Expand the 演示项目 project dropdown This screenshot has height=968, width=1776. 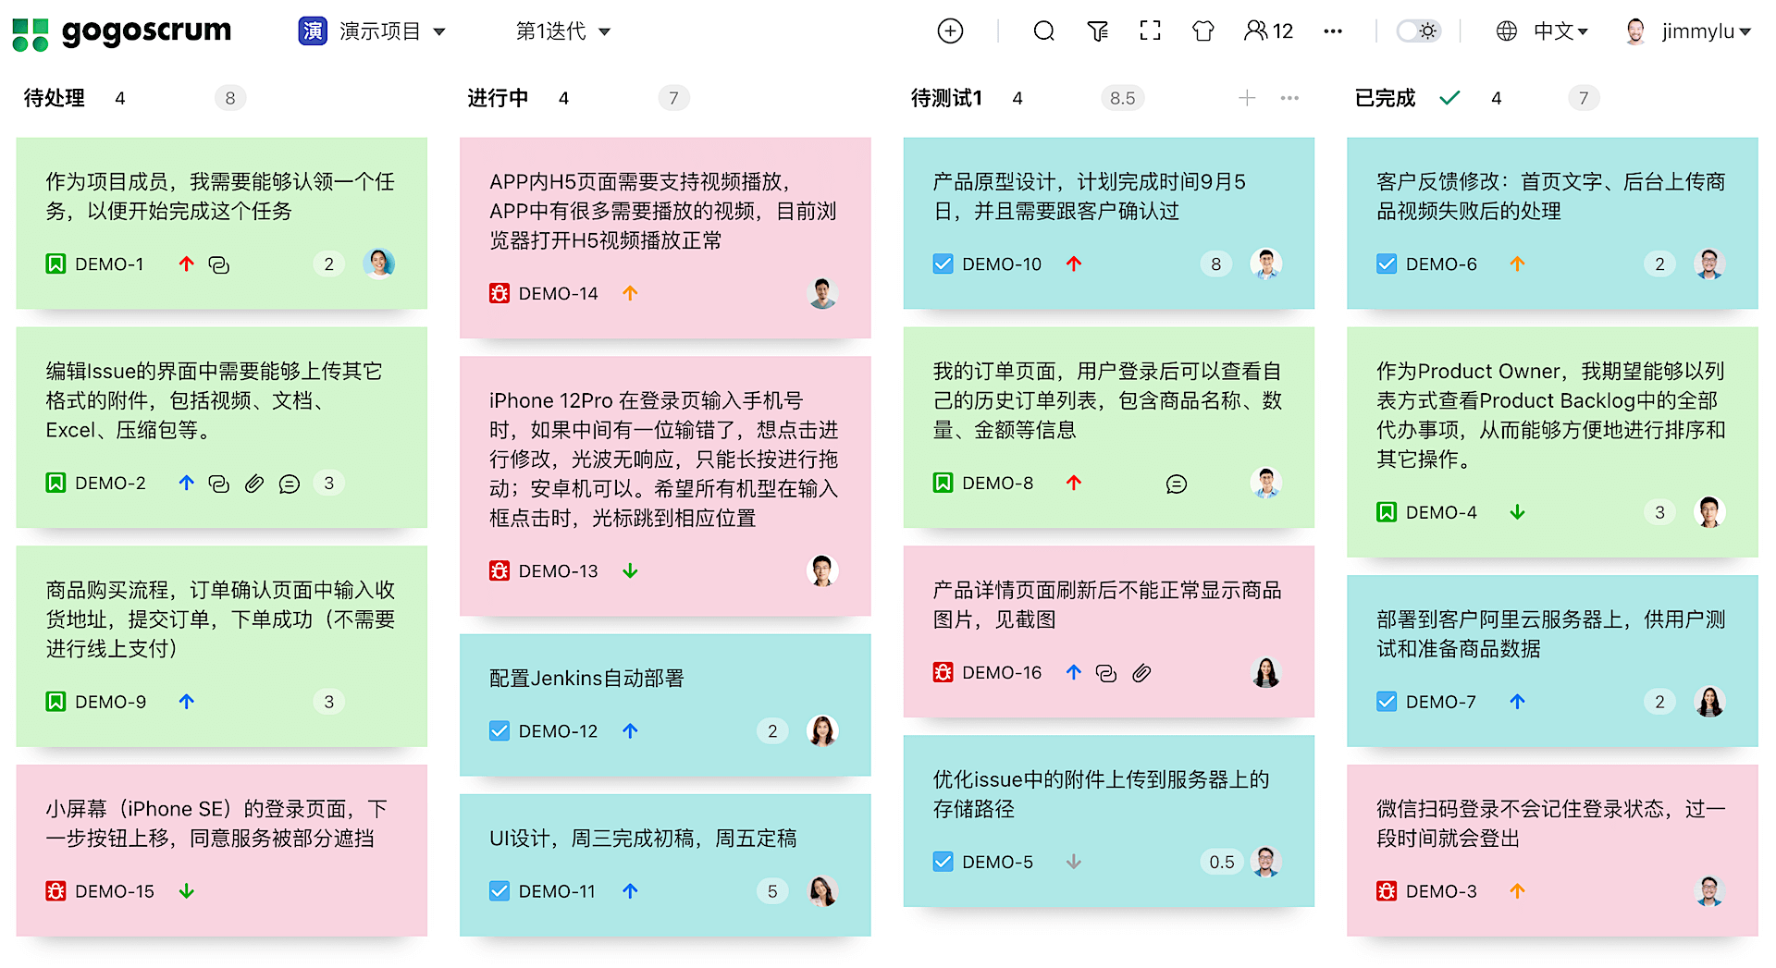tap(373, 31)
